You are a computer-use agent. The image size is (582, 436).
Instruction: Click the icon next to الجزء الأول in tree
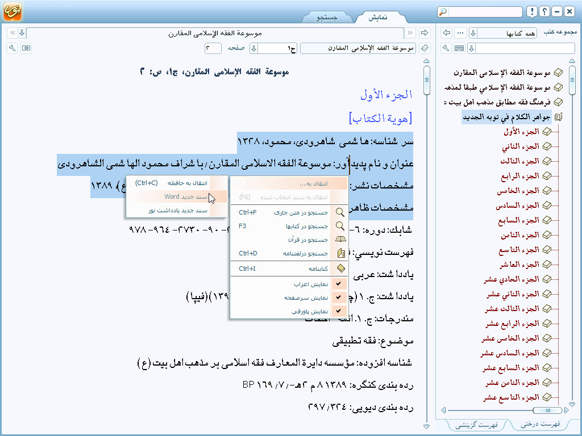[x=547, y=132]
